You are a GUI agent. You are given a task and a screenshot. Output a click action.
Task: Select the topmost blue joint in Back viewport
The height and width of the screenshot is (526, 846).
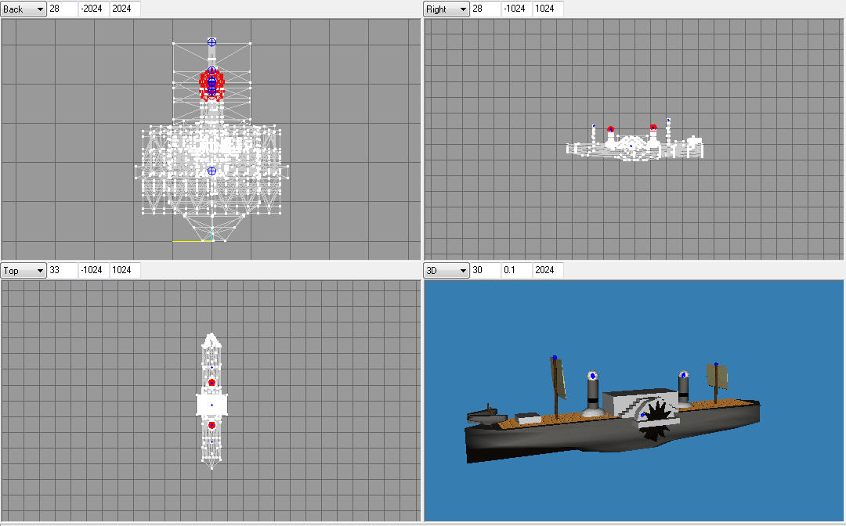[x=211, y=42]
